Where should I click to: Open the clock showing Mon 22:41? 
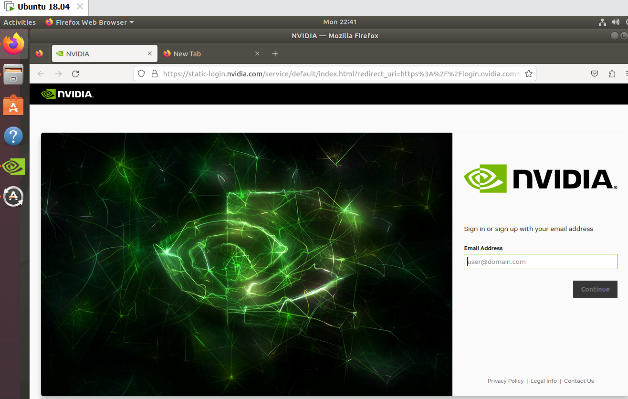point(340,22)
